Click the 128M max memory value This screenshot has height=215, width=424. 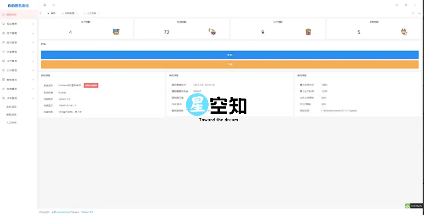pos(324,85)
